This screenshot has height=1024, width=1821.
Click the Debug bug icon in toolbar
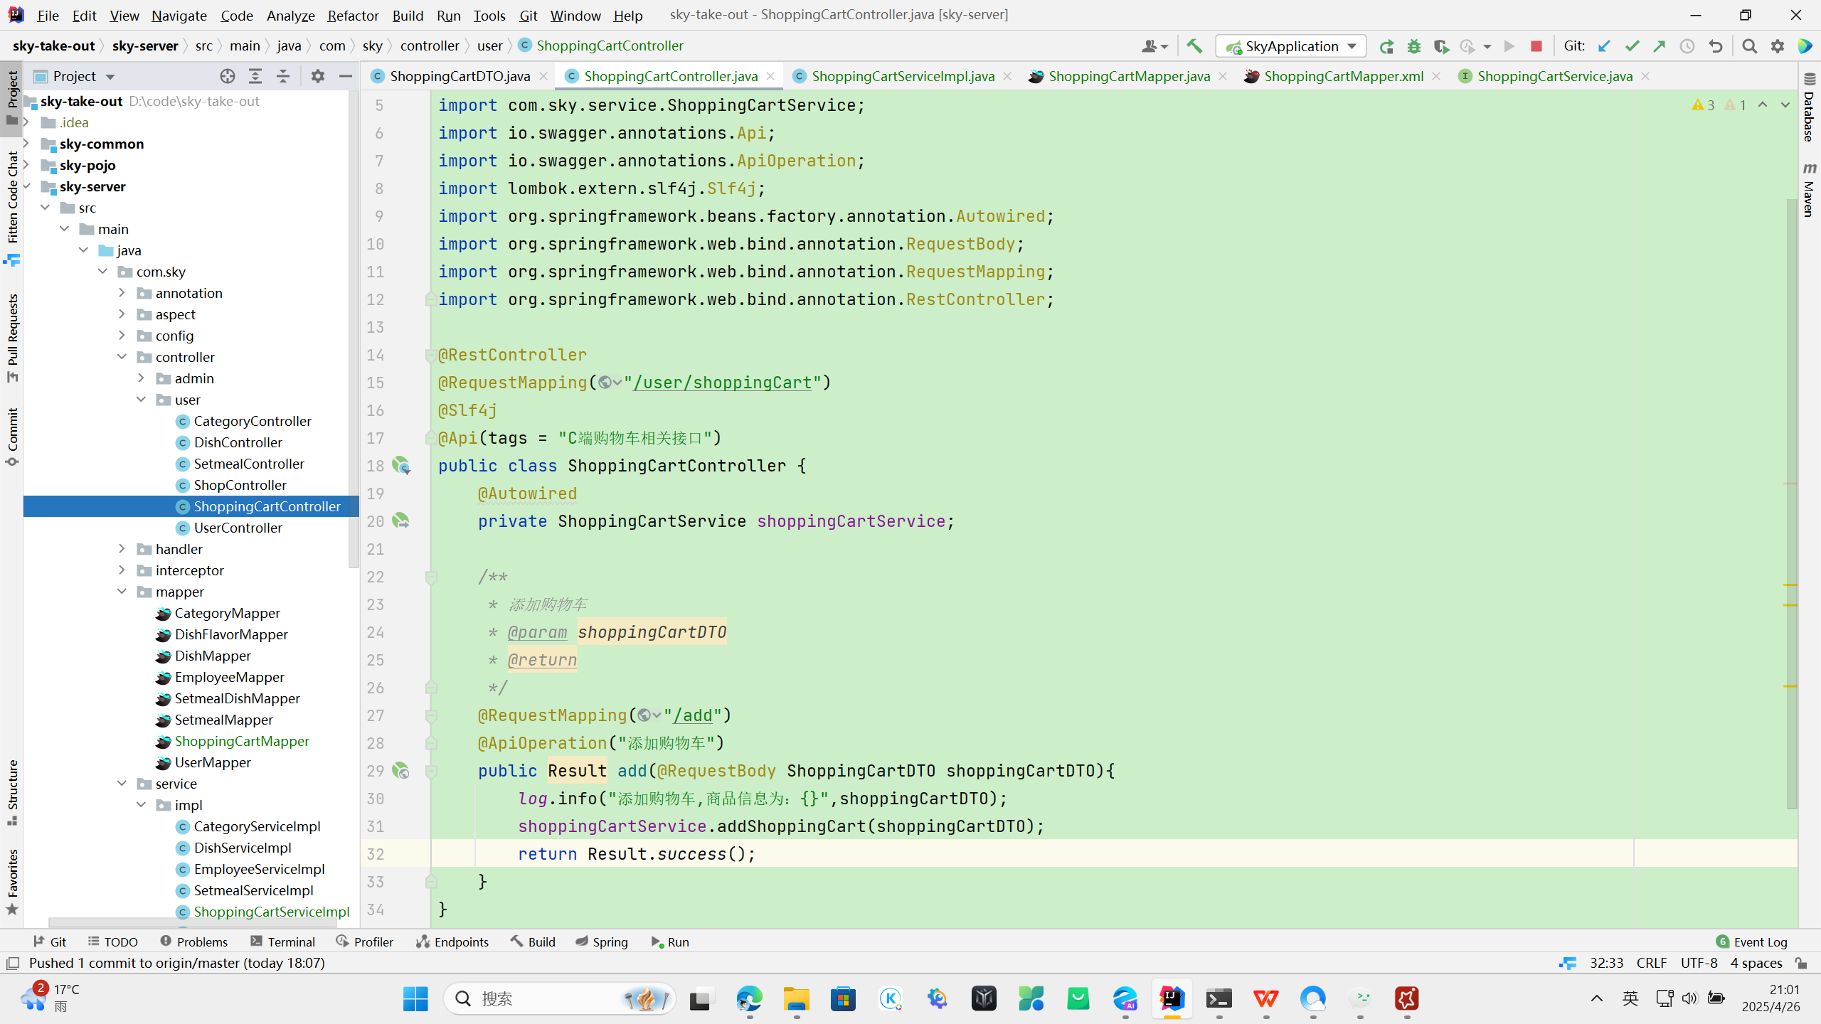click(1413, 46)
